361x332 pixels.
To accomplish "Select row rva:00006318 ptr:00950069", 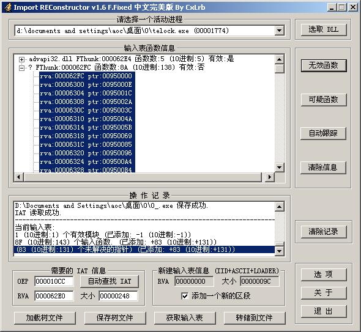I will (x=87, y=136).
